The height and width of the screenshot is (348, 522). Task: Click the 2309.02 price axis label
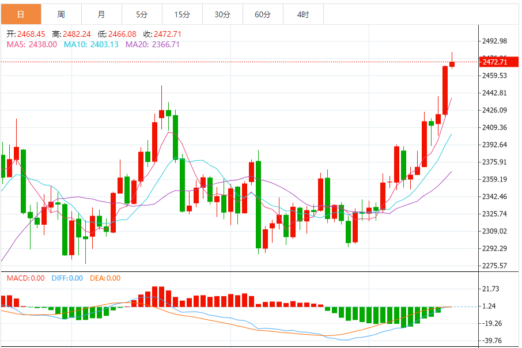point(495,232)
